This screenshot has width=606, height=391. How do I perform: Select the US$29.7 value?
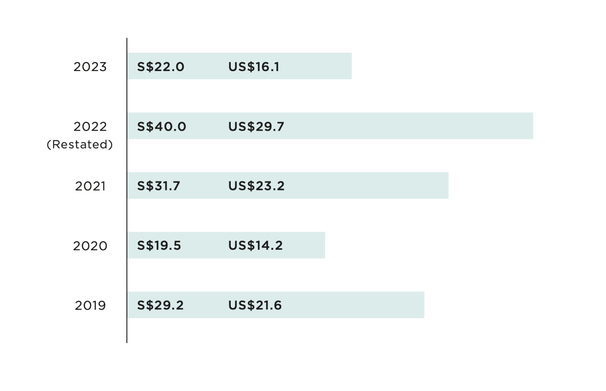[256, 126]
